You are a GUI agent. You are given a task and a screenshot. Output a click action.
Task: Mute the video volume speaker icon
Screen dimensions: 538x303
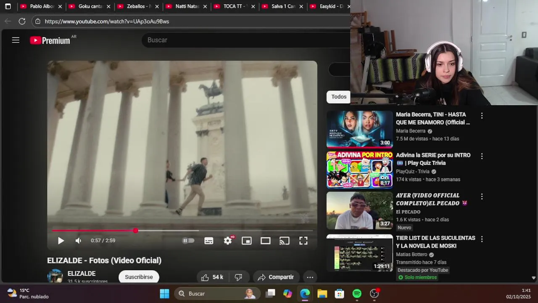point(78,241)
